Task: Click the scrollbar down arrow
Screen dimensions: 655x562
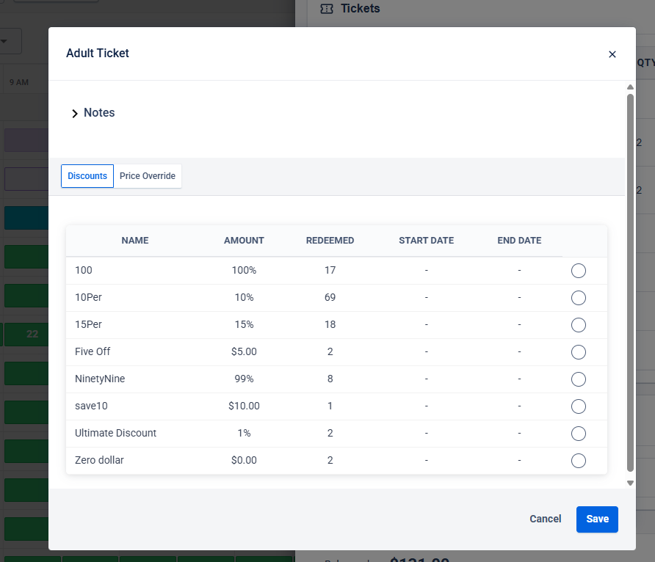Action: (630, 483)
